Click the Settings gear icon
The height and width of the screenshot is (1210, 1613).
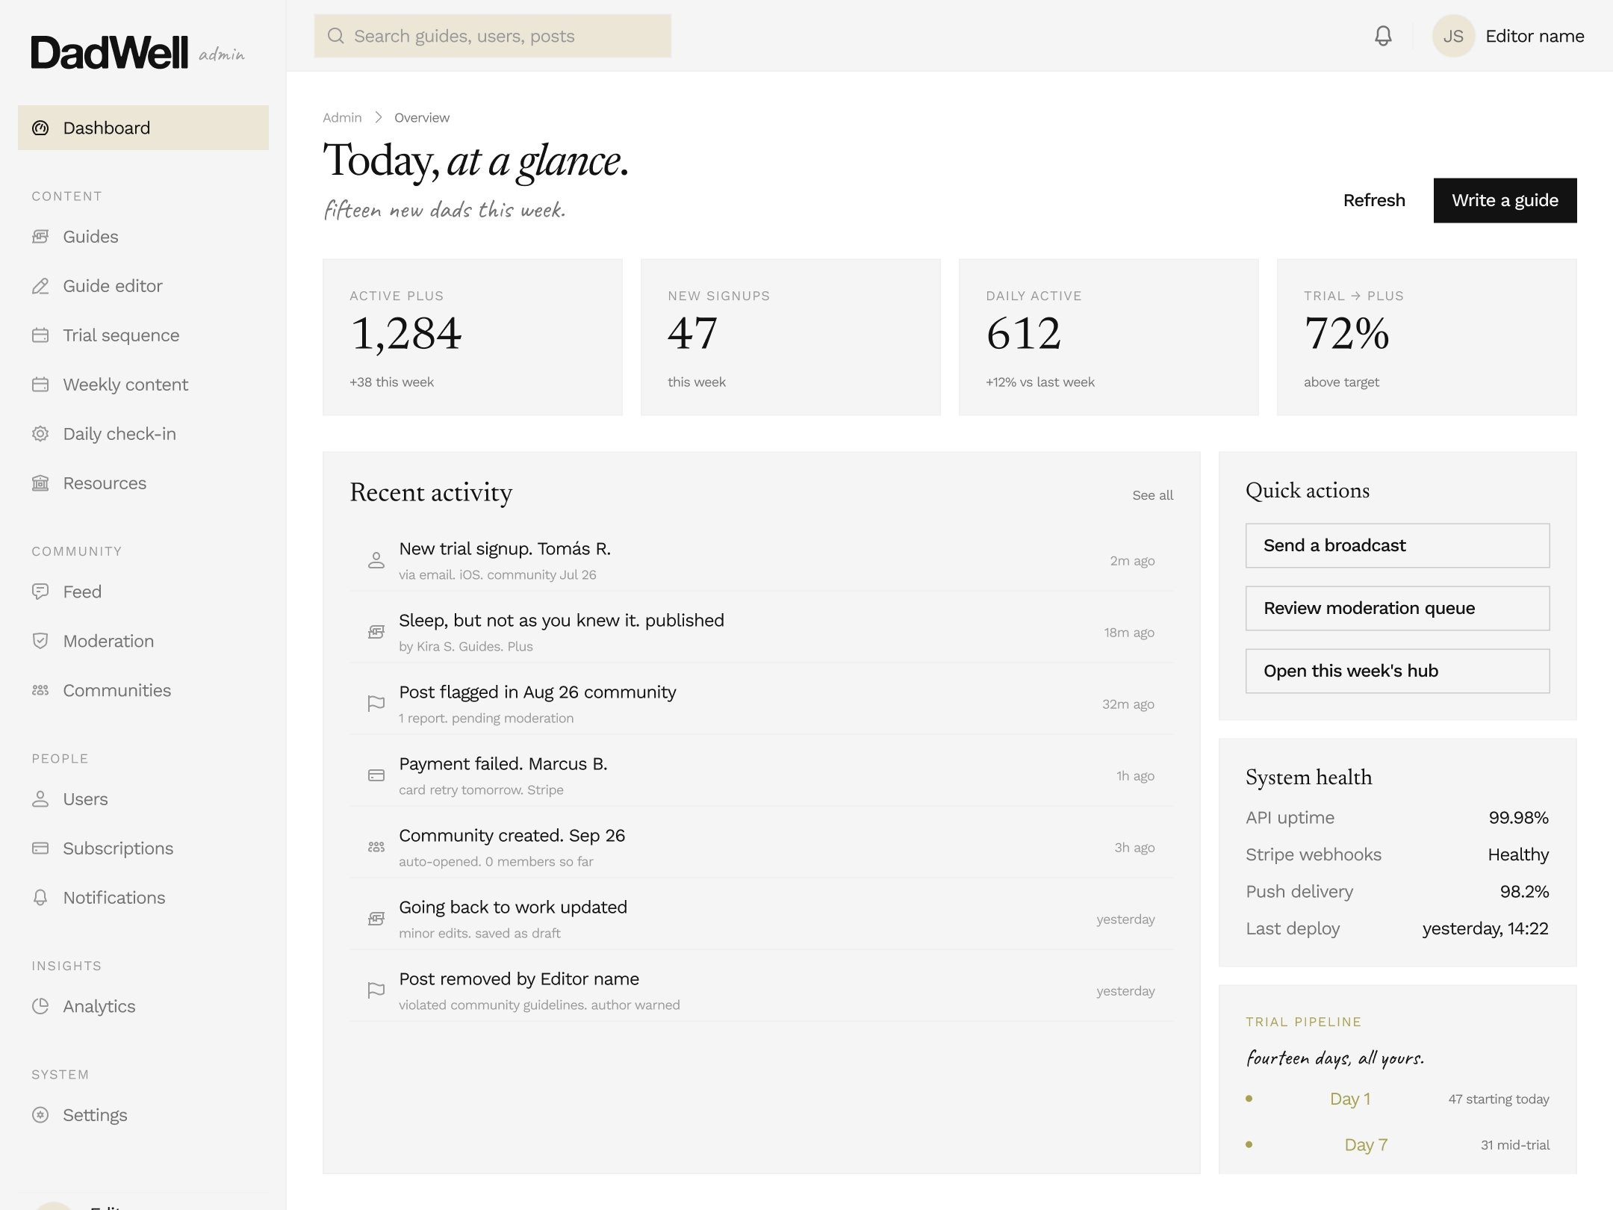[40, 1115]
